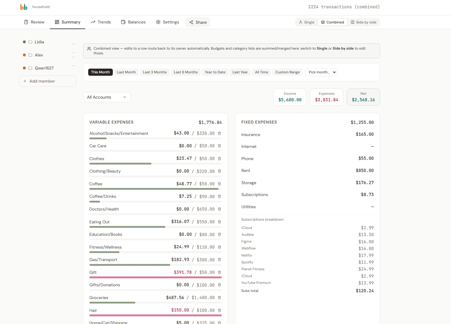Click the bb household logo
Viewport: 451px width, 324px height.
click(x=24, y=7)
